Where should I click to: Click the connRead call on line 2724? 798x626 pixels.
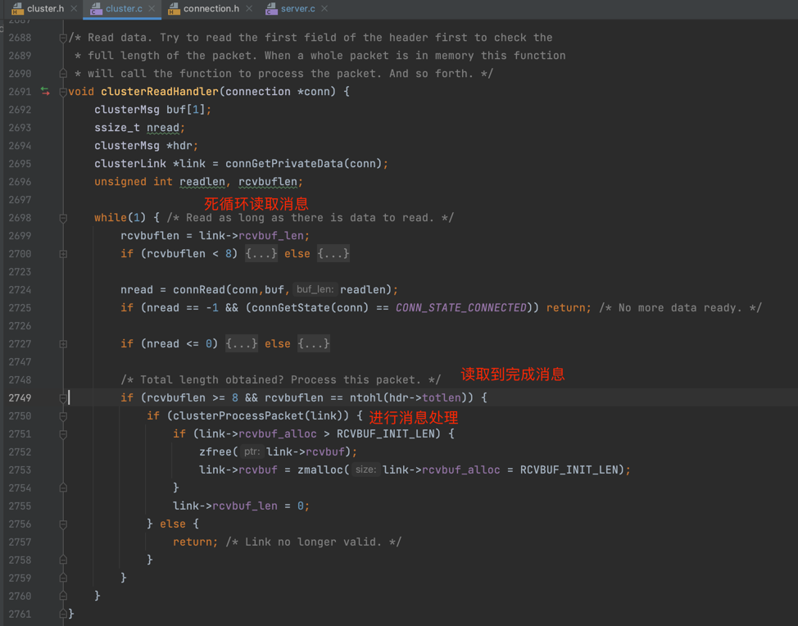199,289
